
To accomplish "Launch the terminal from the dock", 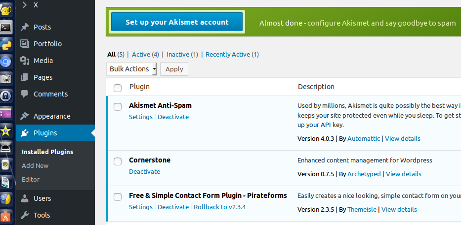I will [x=6, y=28].
